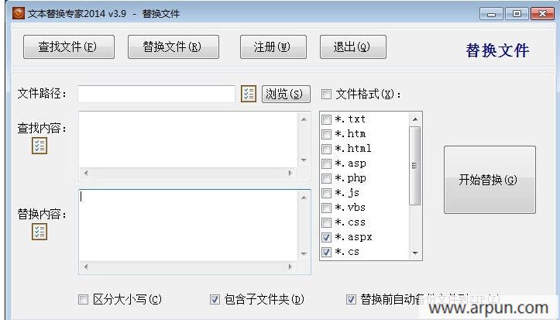Uncheck the *.aspx file format
This screenshot has height=320, width=560.
click(x=326, y=237)
